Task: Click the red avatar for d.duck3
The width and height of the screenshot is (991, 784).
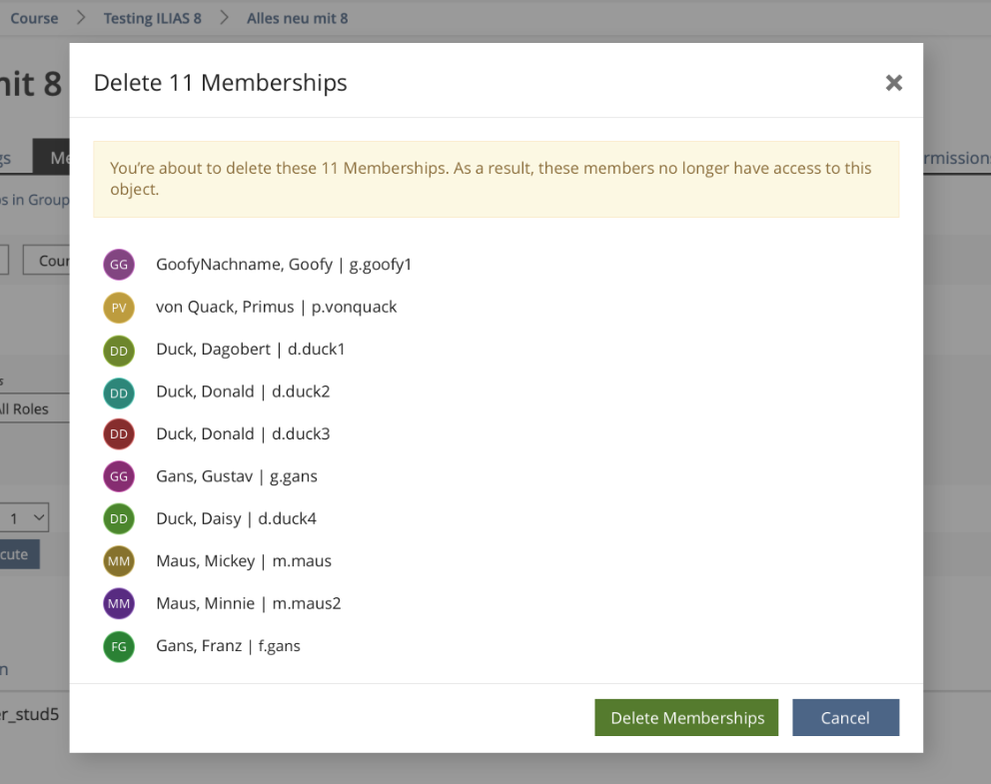Action: click(x=119, y=434)
